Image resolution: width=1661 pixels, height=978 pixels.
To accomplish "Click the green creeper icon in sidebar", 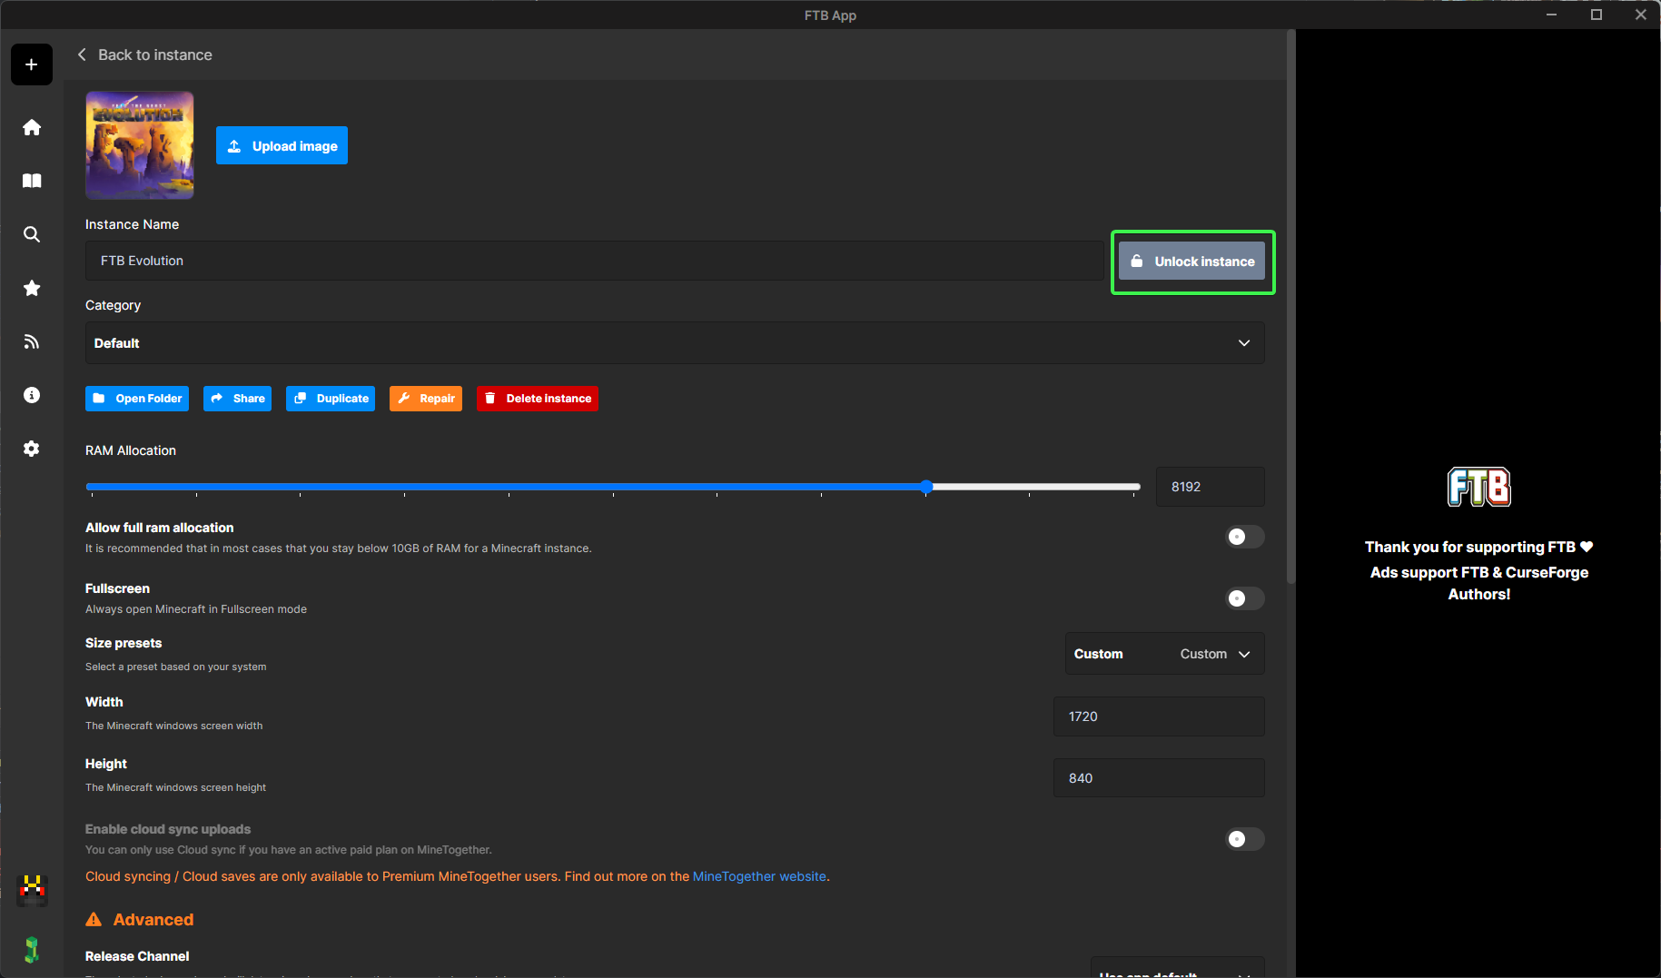I will (x=32, y=949).
